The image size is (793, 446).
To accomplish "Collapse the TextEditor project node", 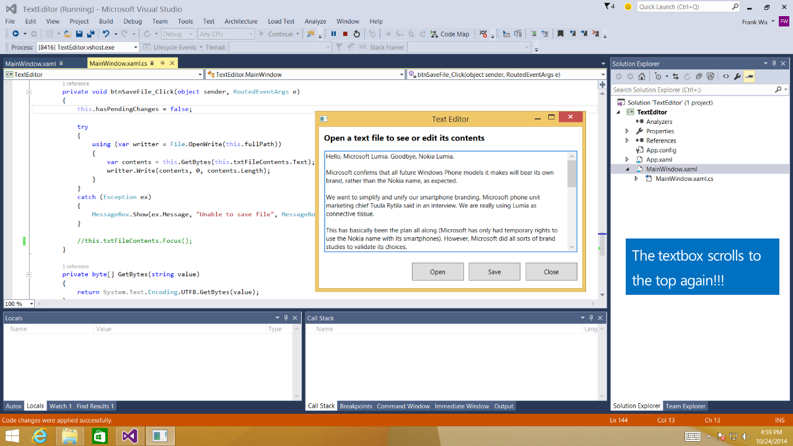I will point(618,112).
